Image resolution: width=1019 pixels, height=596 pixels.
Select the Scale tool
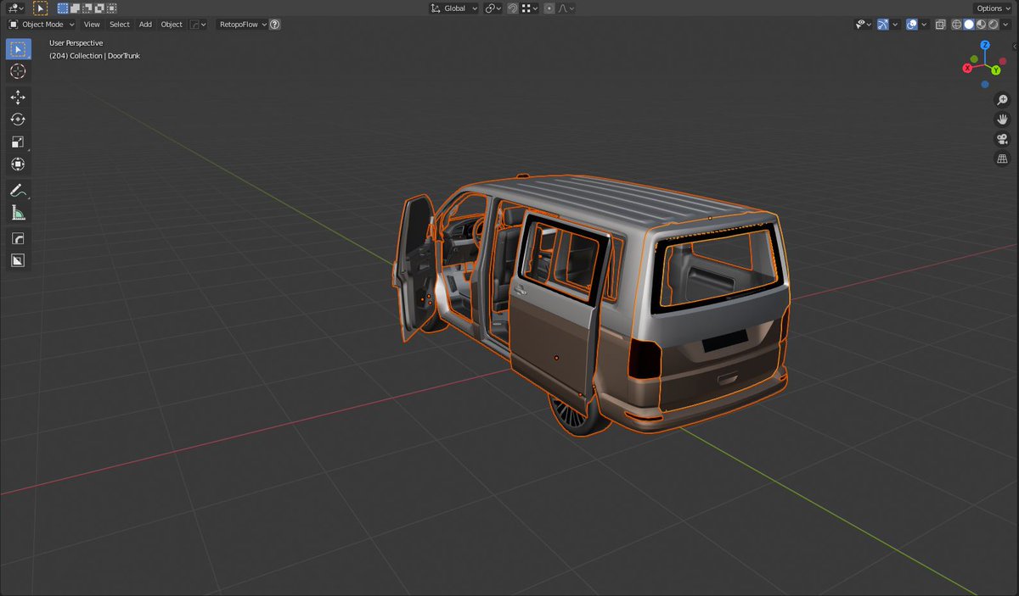tap(18, 142)
